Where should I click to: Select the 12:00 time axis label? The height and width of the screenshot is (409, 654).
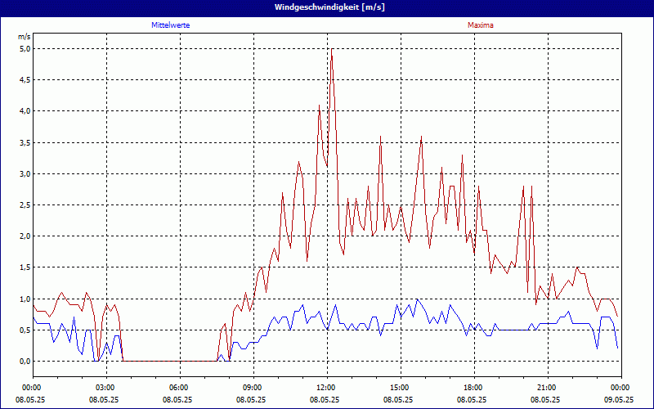[325, 388]
